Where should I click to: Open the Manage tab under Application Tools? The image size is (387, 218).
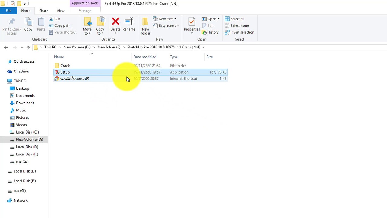click(x=85, y=11)
